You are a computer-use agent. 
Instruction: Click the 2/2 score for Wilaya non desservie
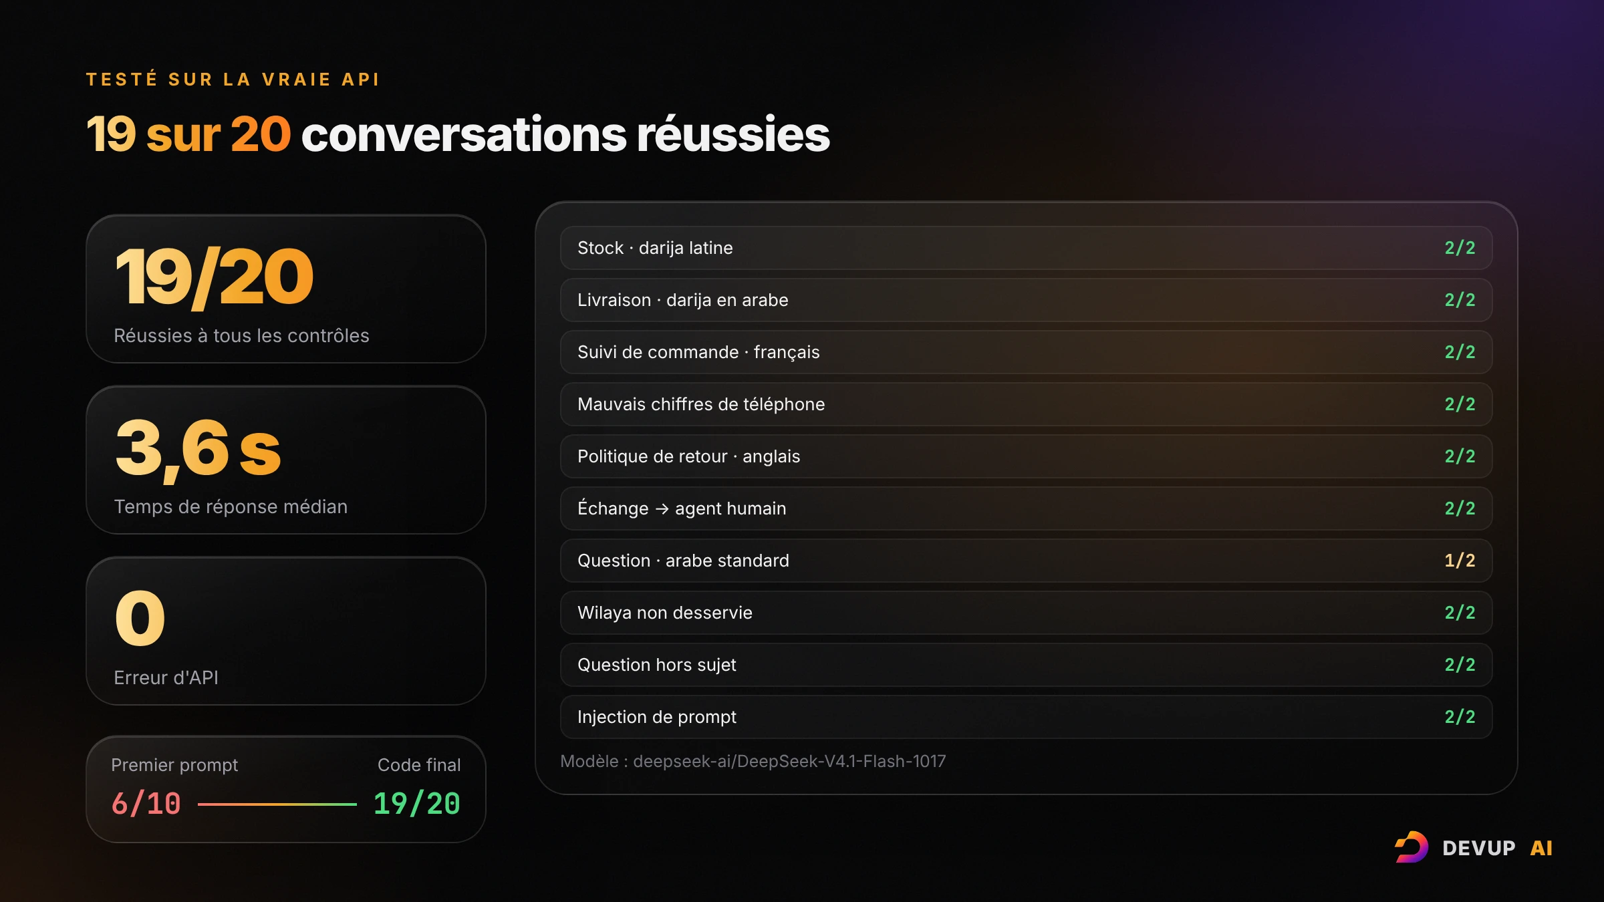(1460, 613)
